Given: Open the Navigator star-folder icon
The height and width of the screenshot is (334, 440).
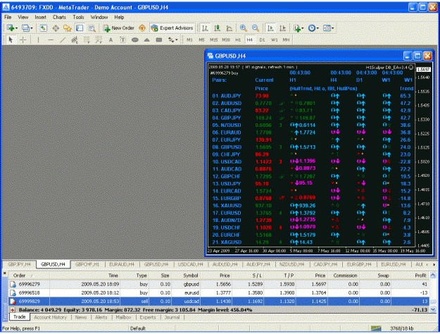Looking at the screenshot, I should 68,28.
